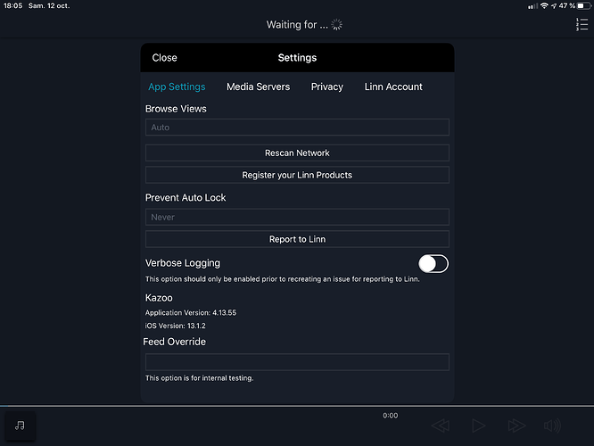Tap the 18:05 clock in status bar
The height and width of the screenshot is (446, 594).
pyautogui.click(x=13, y=5)
